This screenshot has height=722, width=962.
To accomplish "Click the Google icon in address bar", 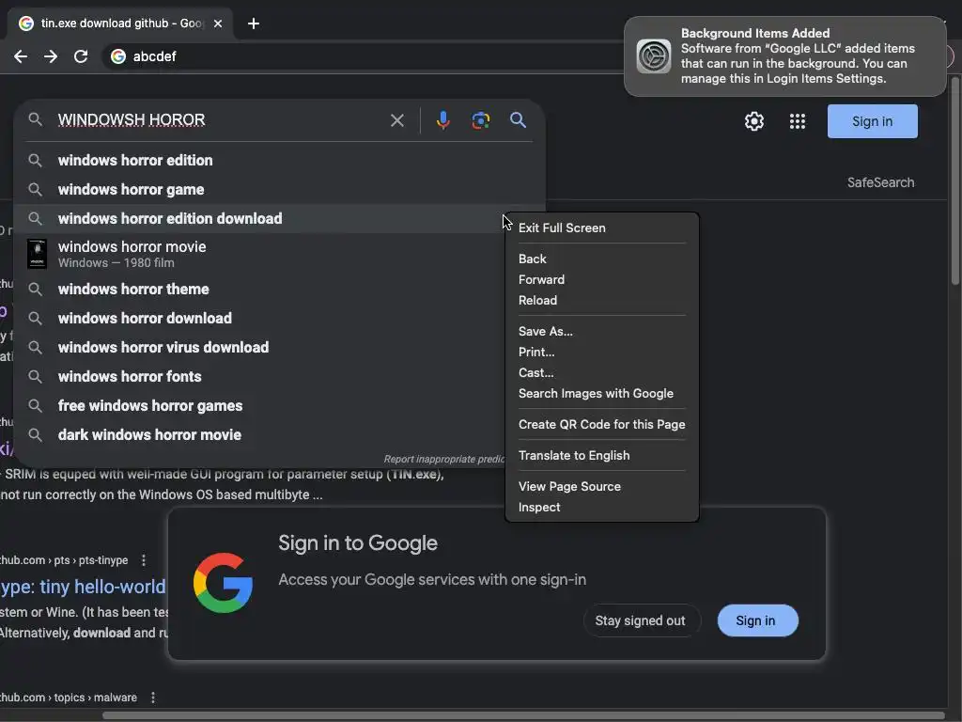I will pyautogui.click(x=118, y=56).
